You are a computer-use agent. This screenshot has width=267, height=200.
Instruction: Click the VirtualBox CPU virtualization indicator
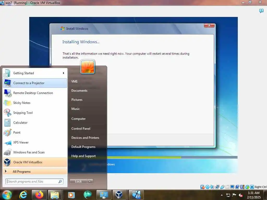(x=242, y=187)
